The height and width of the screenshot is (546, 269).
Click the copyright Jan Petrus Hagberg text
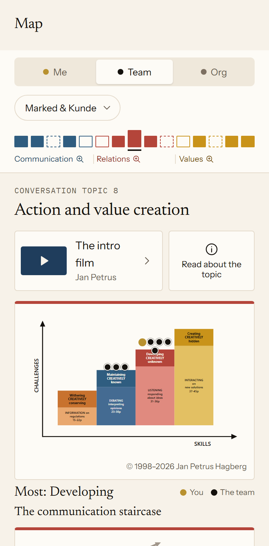[x=187, y=466]
